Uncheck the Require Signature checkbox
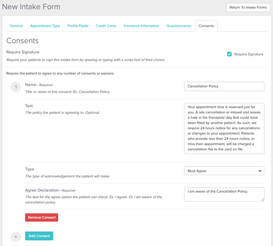Screen dimensions: 273x246 tap(229, 54)
